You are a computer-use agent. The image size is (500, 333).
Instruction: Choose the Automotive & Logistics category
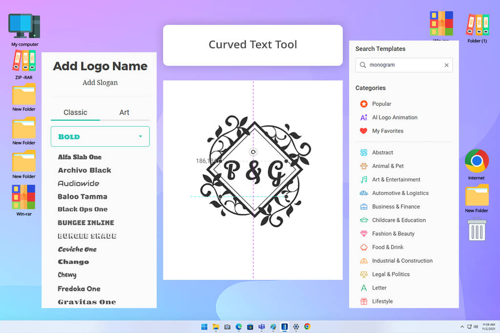394,193
